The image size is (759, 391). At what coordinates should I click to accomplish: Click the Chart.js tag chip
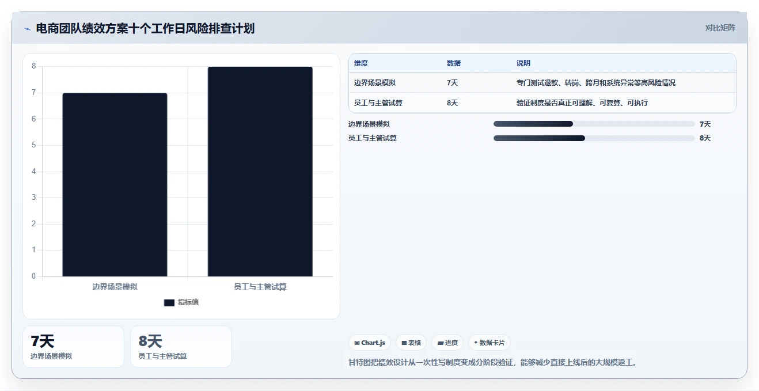[370, 343]
